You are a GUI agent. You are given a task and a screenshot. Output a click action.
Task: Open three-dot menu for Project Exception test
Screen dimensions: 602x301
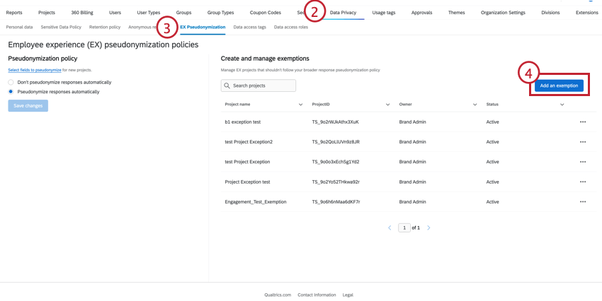tap(583, 182)
